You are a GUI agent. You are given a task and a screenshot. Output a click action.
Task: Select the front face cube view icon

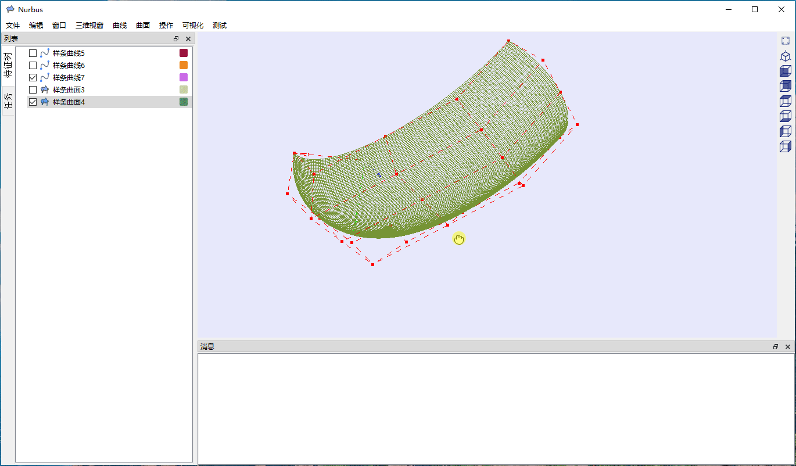pyautogui.click(x=786, y=71)
